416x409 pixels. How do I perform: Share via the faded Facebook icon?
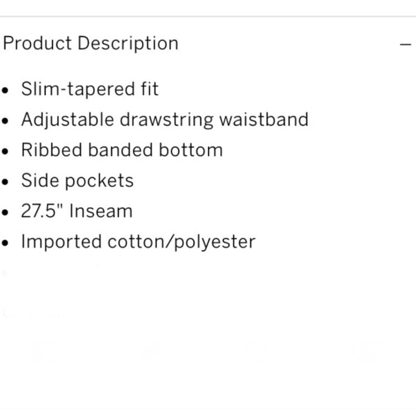(44, 353)
